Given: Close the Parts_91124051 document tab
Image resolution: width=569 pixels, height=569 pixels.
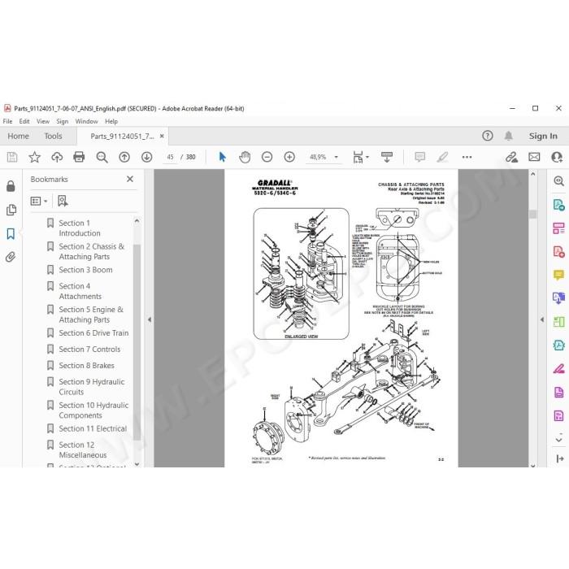Looking at the screenshot, I should click(x=162, y=136).
